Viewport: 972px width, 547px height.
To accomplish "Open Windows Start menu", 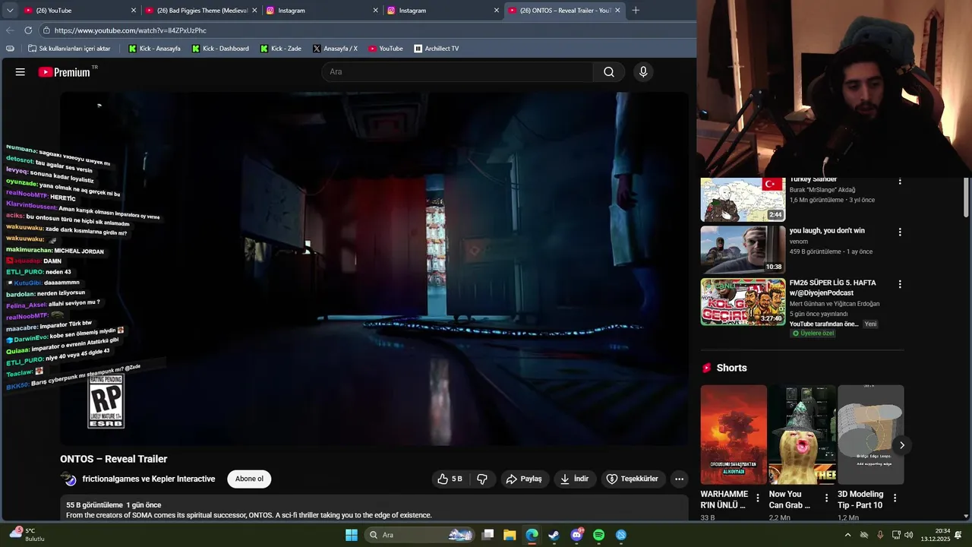I will (x=352, y=535).
